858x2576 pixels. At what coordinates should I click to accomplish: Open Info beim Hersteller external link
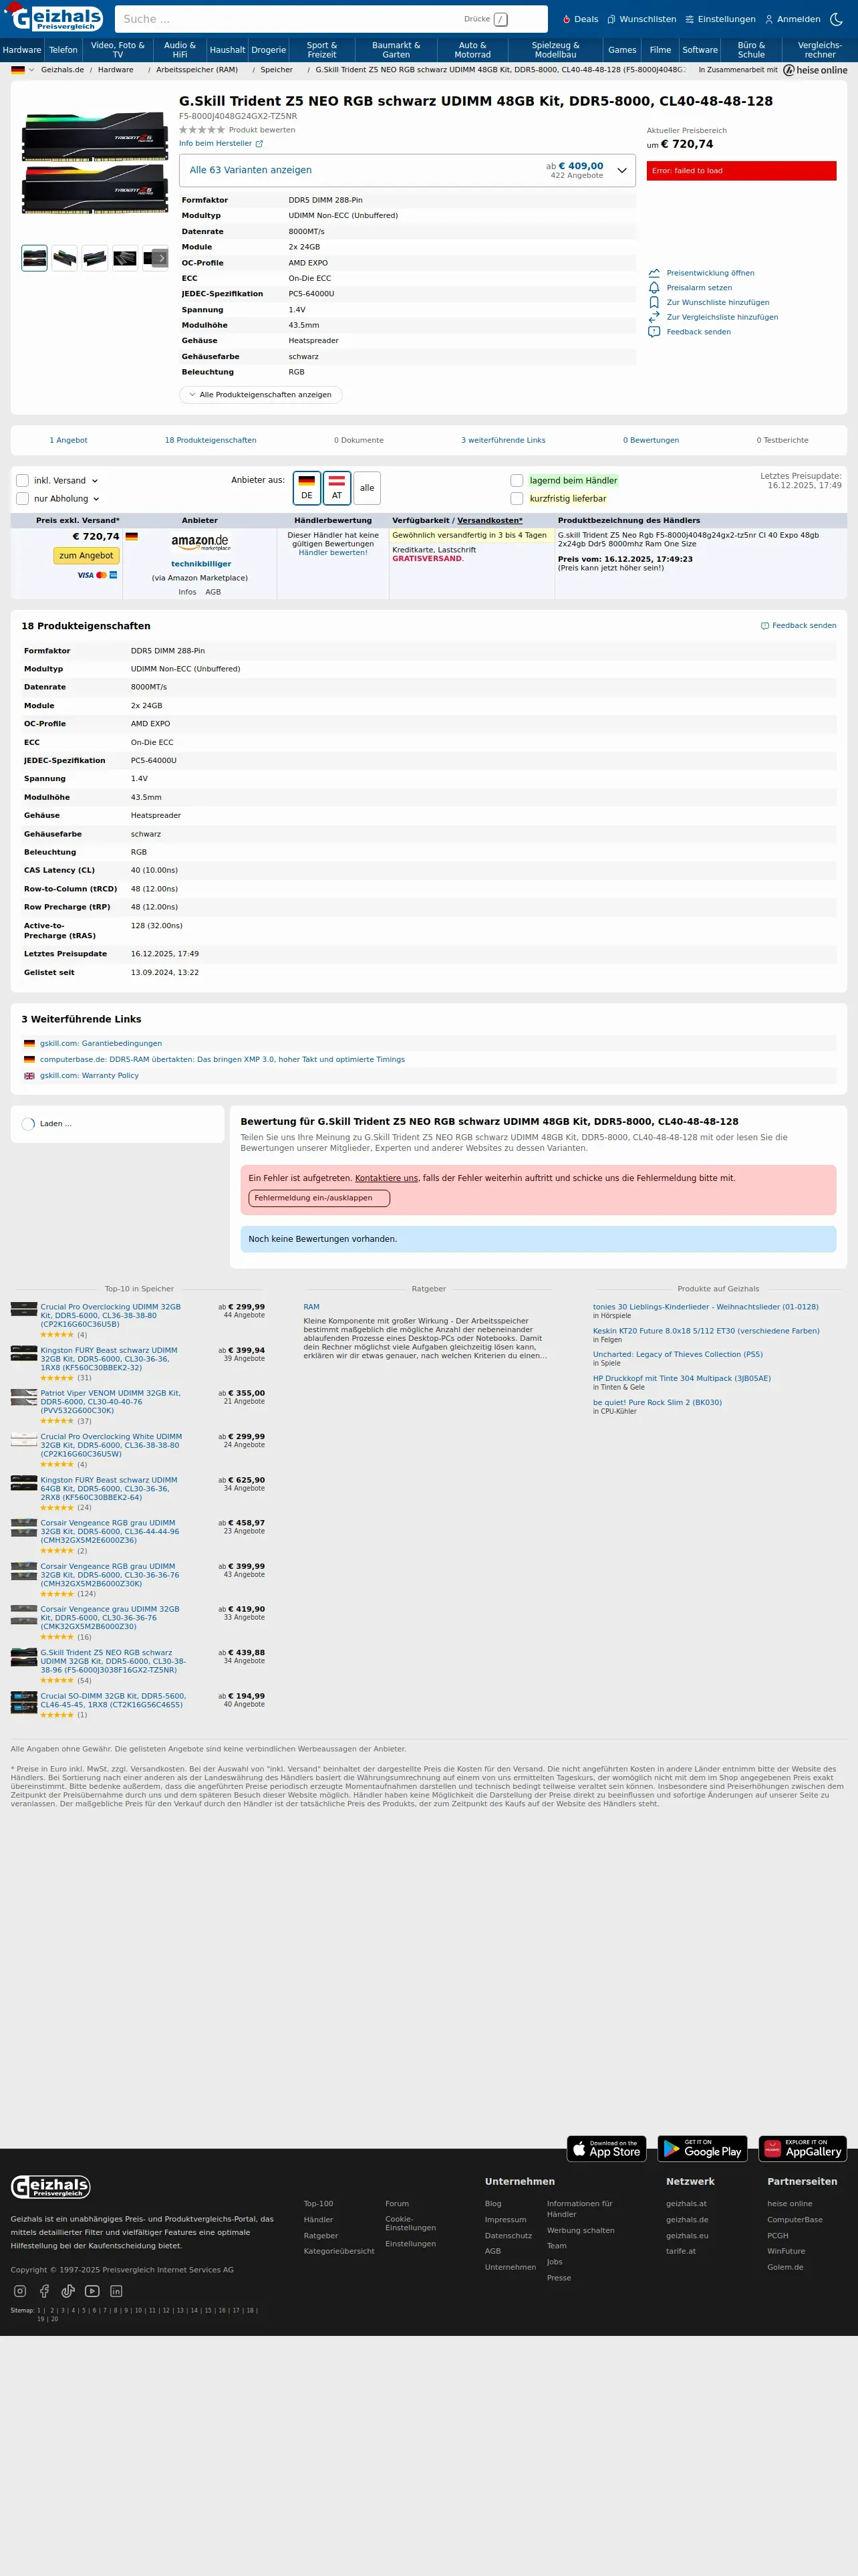[x=221, y=143]
